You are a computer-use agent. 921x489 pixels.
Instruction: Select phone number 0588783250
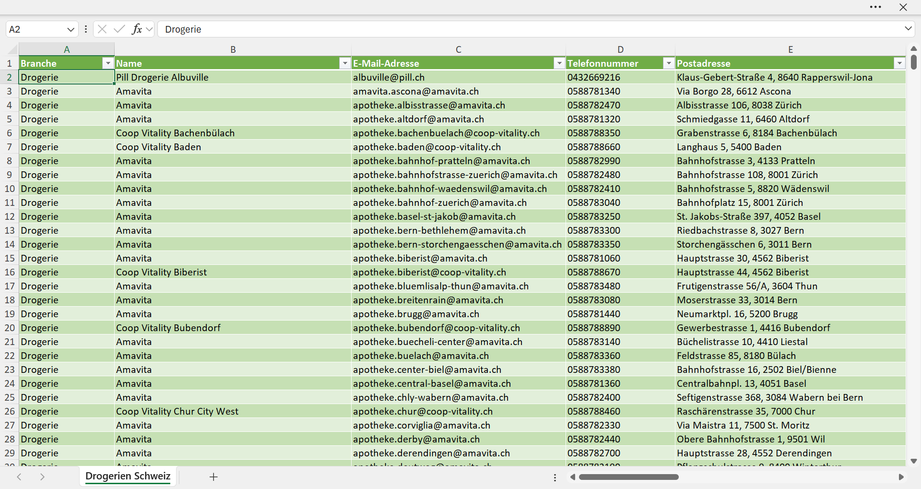pyautogui.click(x=621, y=216)
